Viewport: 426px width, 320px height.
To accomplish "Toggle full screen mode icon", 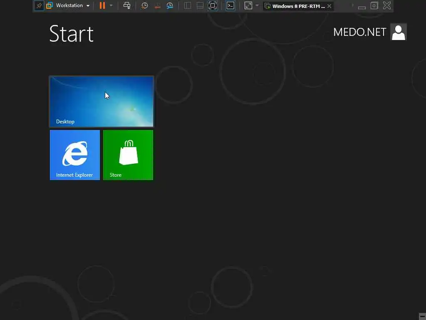I will [213, 6].
